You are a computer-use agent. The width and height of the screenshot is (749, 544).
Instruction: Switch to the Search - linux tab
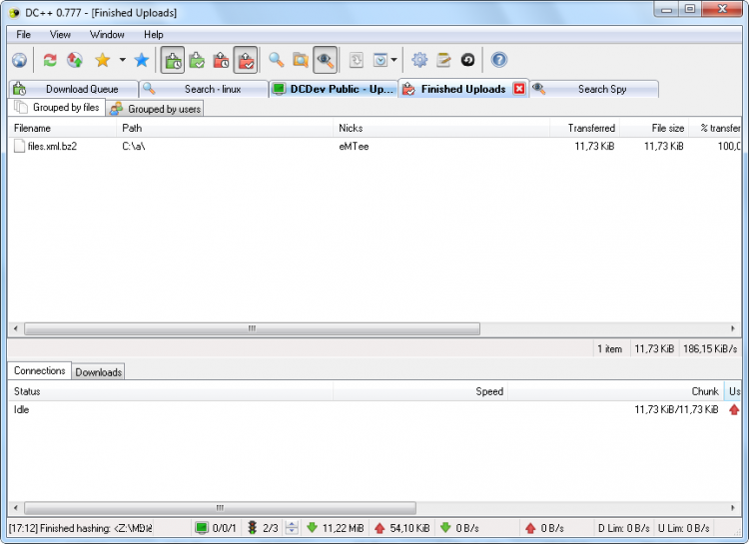pyautogui.click(x=204, y=89)
